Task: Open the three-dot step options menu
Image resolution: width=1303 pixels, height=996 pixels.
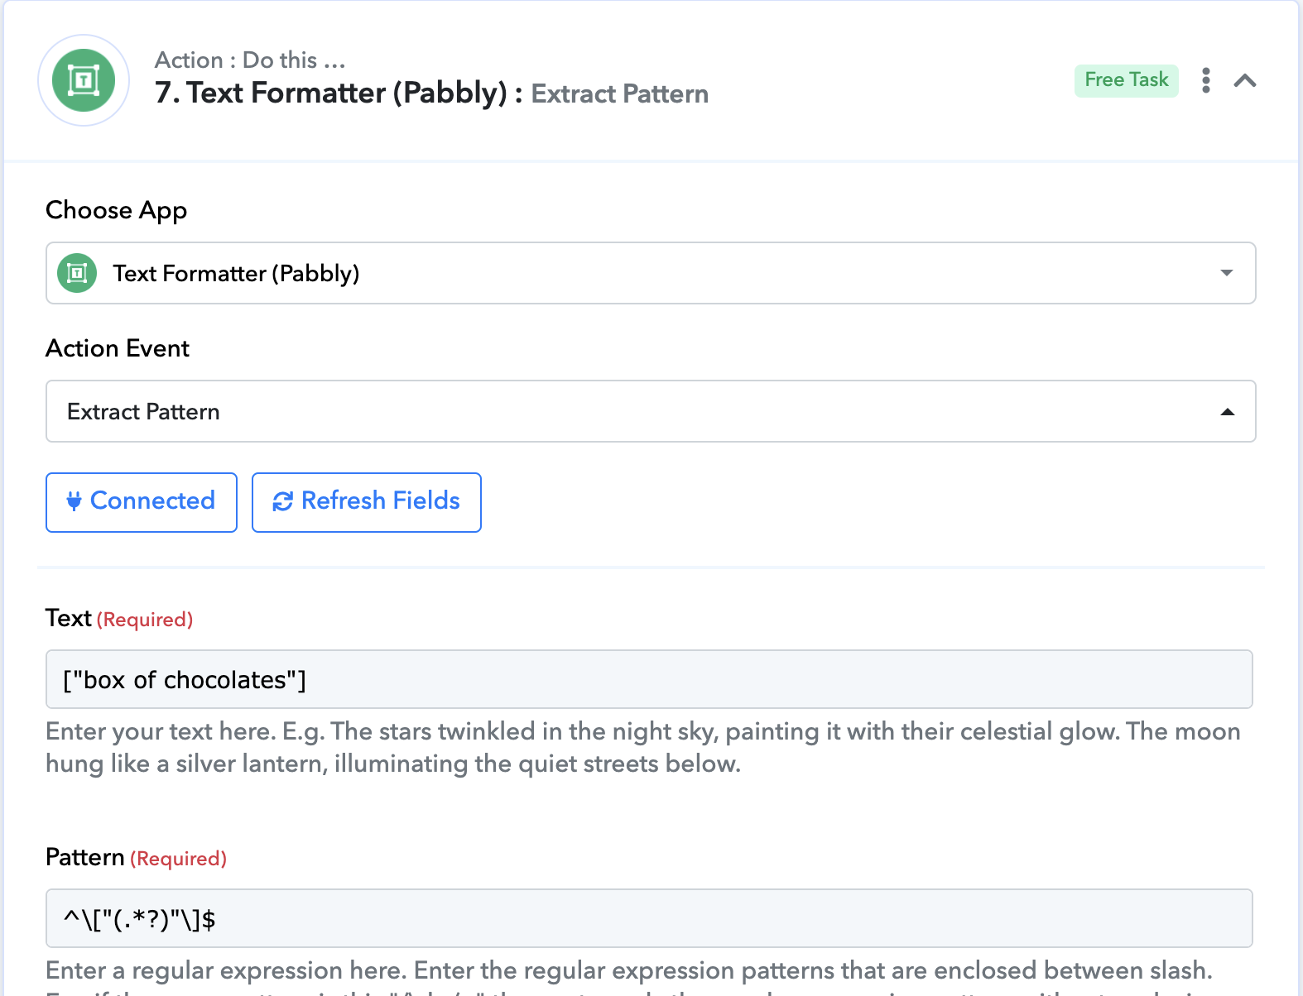Action: [1206, 80]
